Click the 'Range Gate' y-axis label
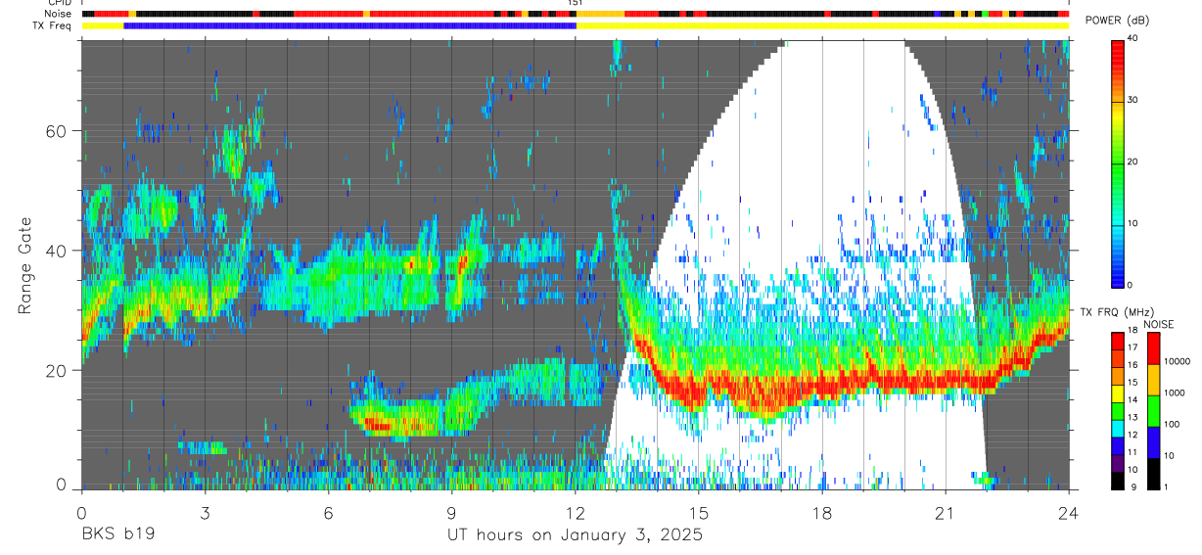The image size is (1202, 555). 23,264
